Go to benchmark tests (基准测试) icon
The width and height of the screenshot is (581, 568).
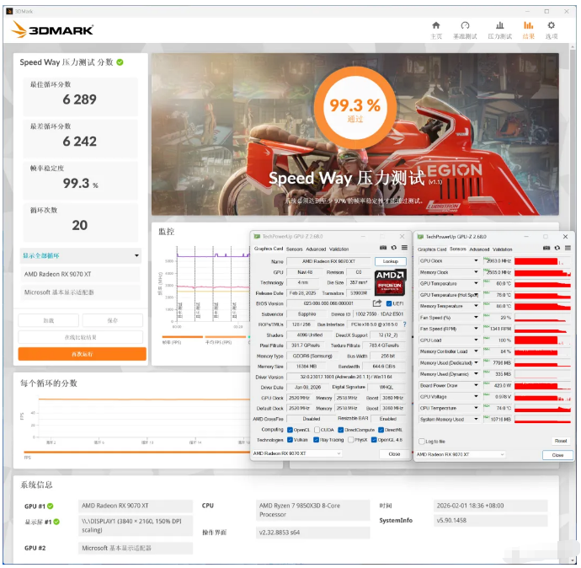(x=465, y=29)
